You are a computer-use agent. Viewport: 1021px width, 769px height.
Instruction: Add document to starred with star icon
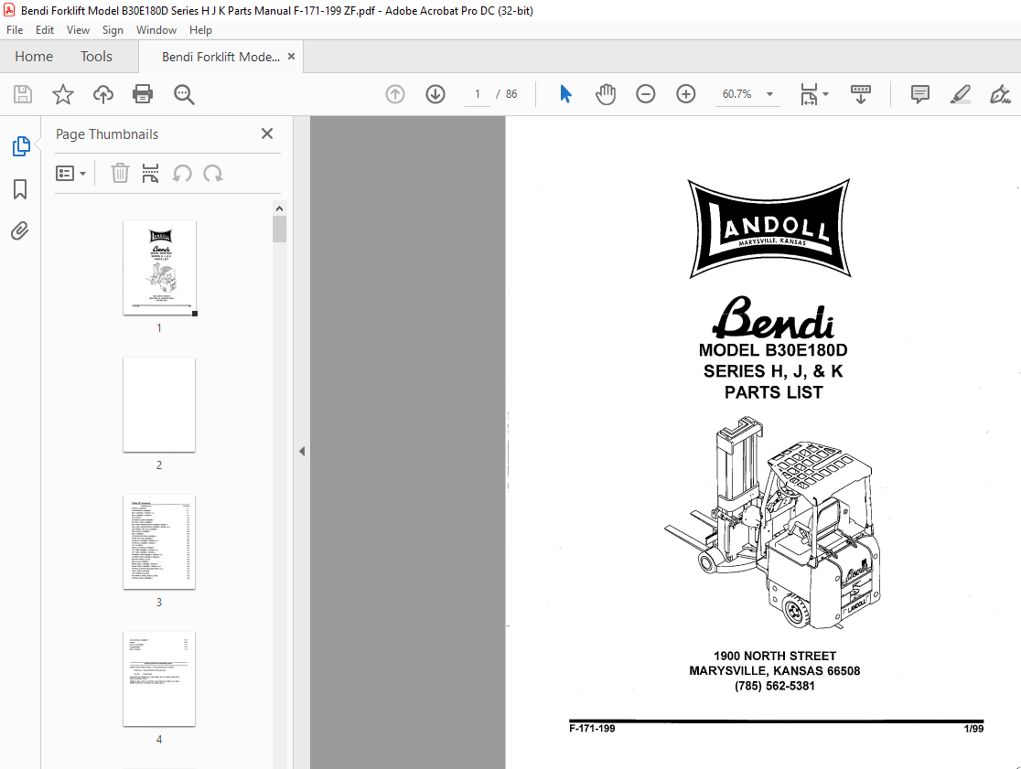63,94
